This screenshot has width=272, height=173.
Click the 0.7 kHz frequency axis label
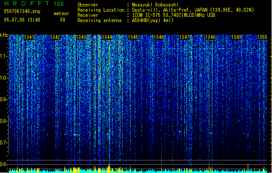pyautogui.click(x=3, y=143)
